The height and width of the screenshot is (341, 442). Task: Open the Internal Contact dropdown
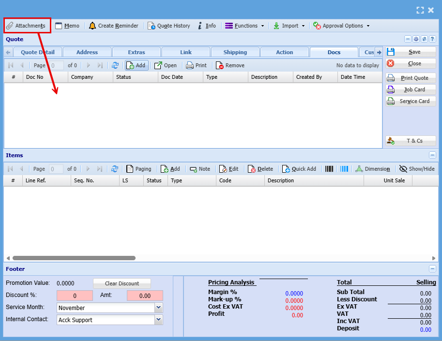pyautogui.click(x=158, y=320)
